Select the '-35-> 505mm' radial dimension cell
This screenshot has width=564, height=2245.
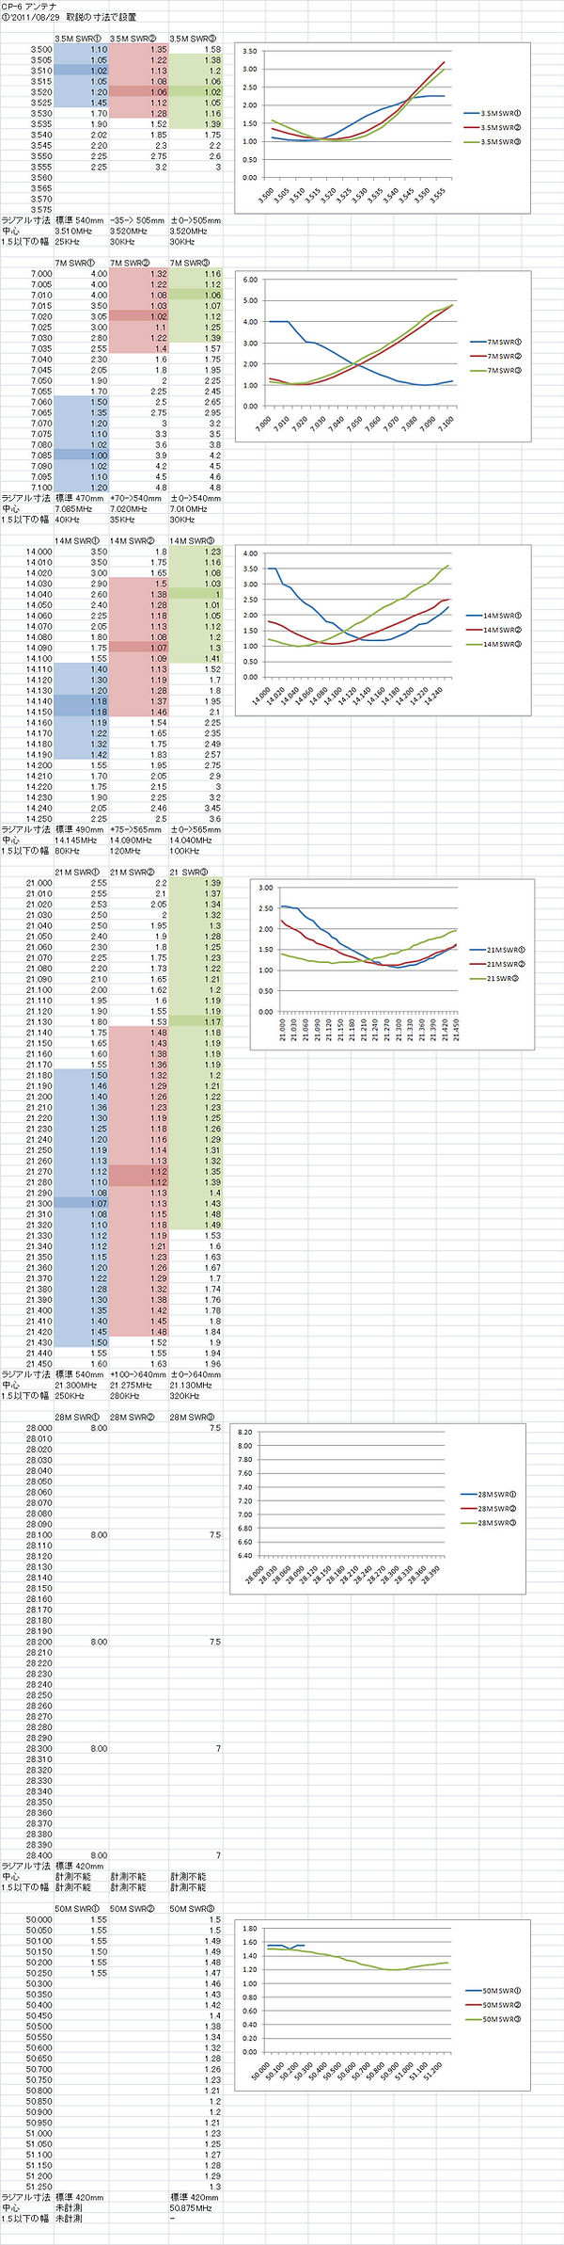pyautogui.click(x=137, y=220)
